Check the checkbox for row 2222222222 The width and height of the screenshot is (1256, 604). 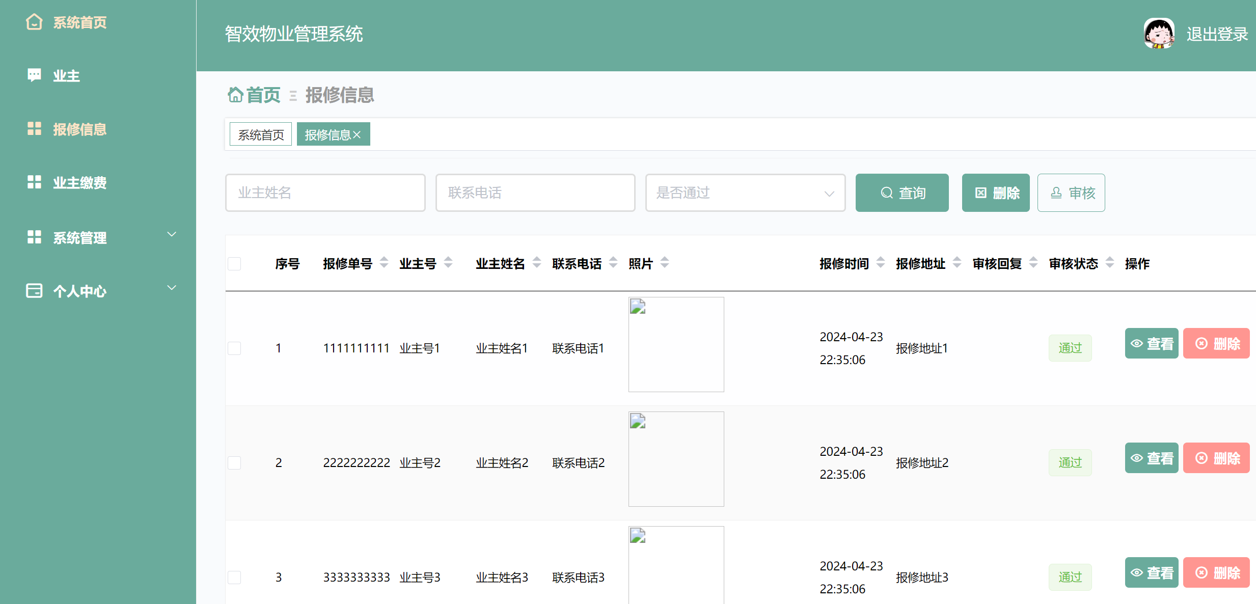click(234, 463)
